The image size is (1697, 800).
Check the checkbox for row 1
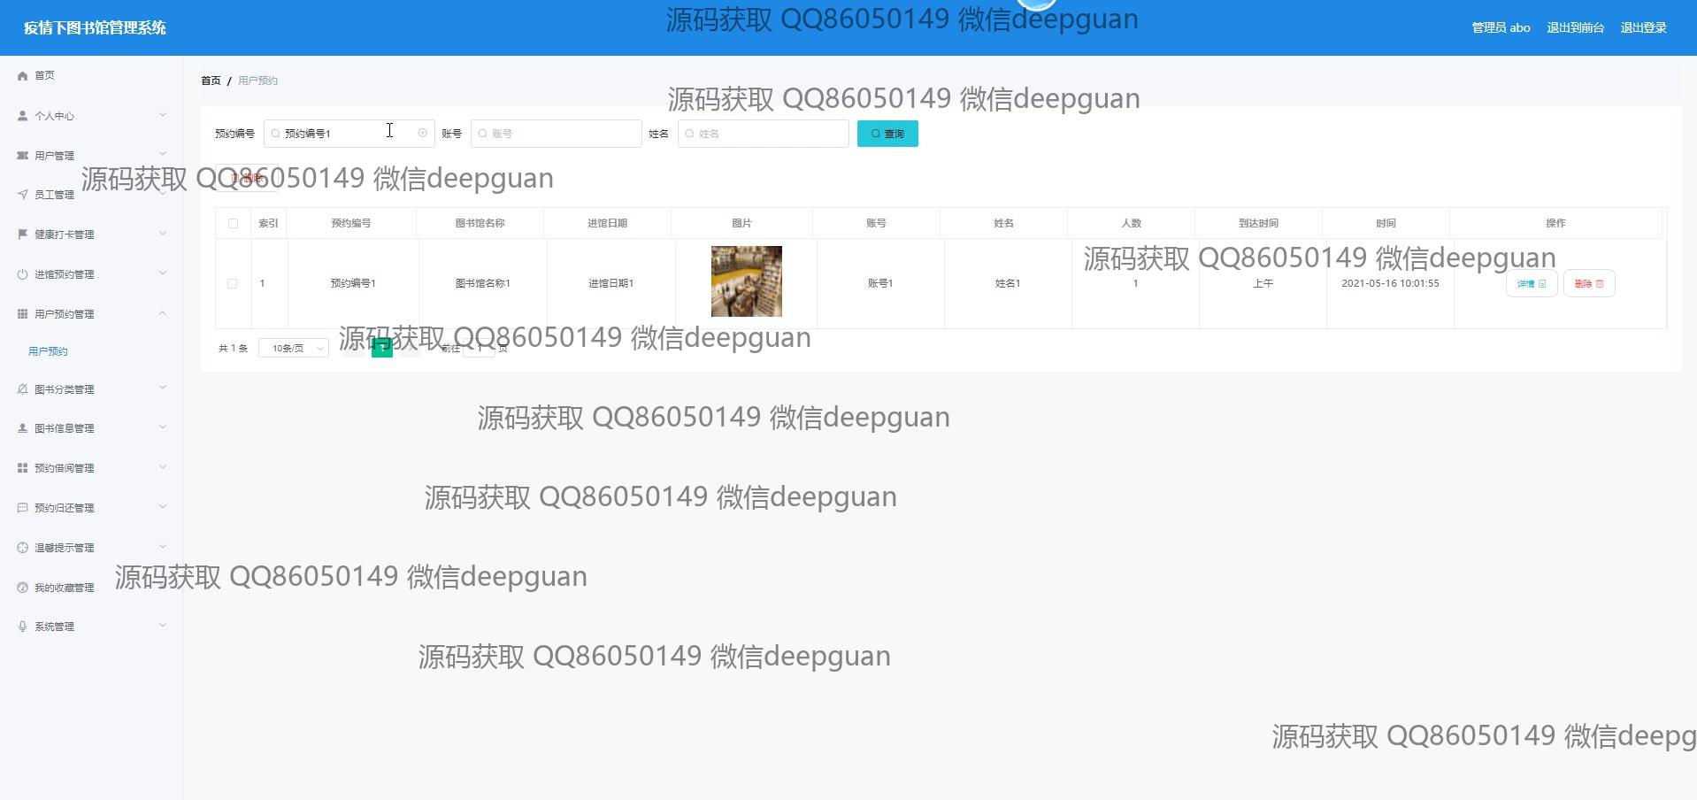coord(233,284)
